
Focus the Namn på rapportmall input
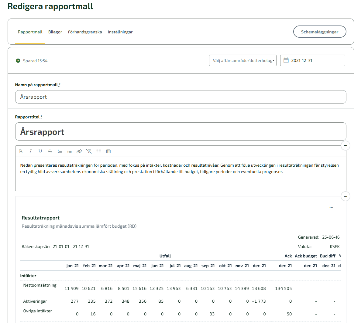coord(181,97)
